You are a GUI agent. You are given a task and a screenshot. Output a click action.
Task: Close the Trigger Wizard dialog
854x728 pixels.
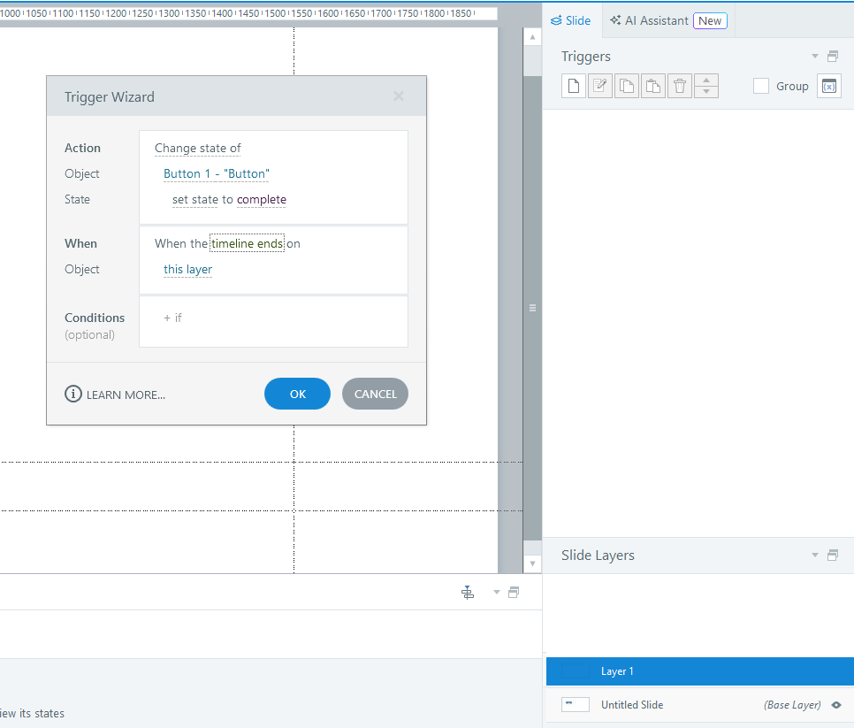399,96
